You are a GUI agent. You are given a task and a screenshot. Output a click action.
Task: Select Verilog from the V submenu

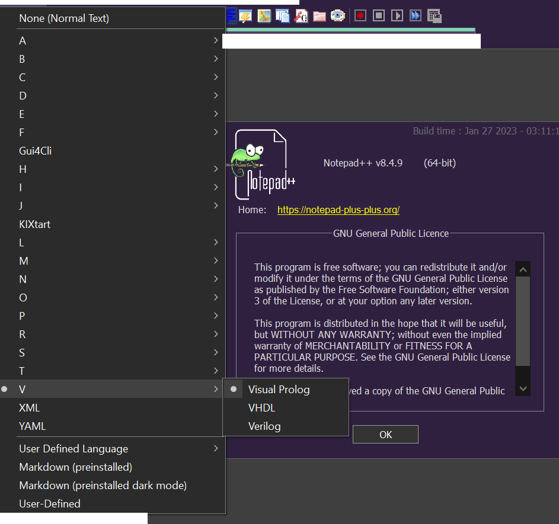pyautogui.click(x=286, y=426)
